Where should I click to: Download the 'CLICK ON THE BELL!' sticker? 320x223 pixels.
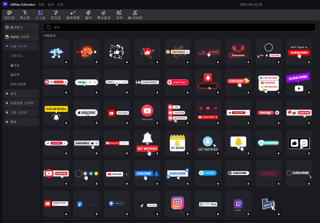(66, 123)
